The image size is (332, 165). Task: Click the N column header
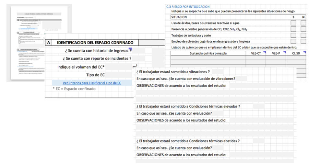303,17
